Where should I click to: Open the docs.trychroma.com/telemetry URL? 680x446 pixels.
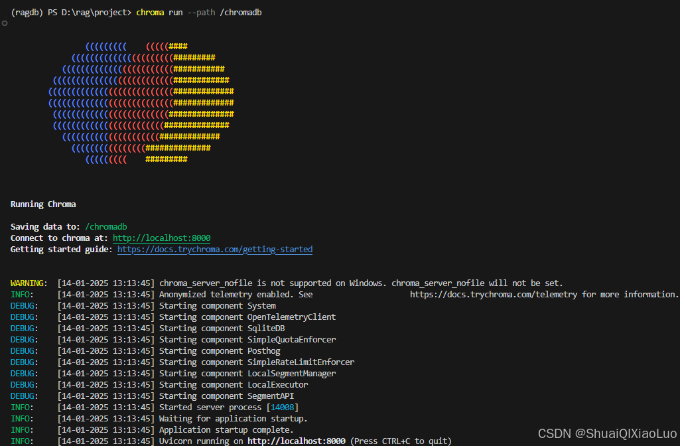click(x=494, y=294)
